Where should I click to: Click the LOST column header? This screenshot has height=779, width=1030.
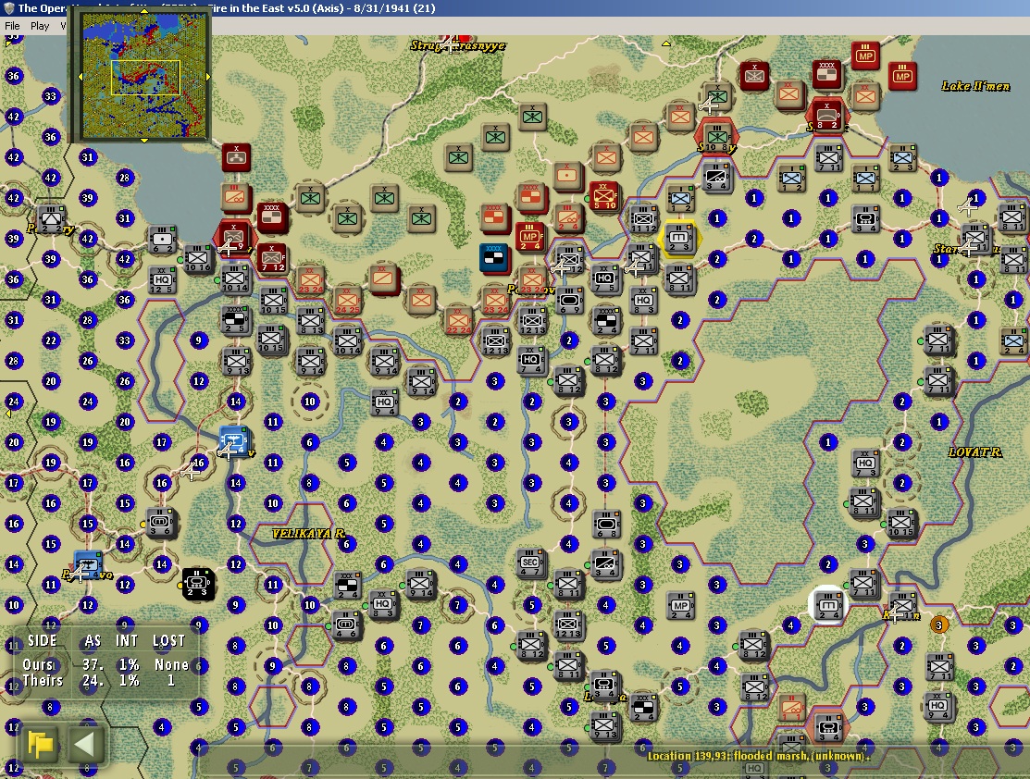click(168, 640)
